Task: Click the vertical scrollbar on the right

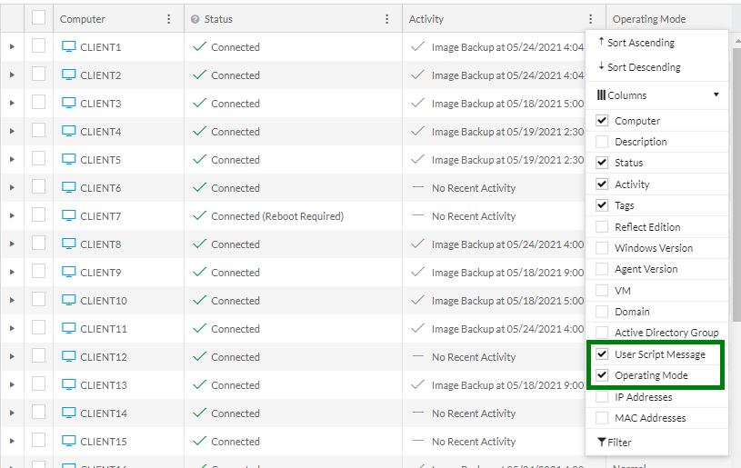Action: pos(736,182)
